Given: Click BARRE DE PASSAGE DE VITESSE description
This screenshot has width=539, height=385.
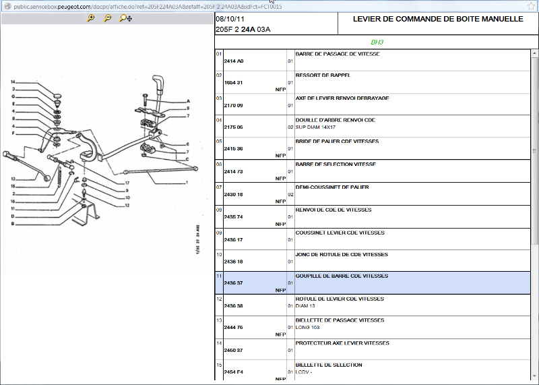Looking at the screenshot, I should tap(338, 54).
